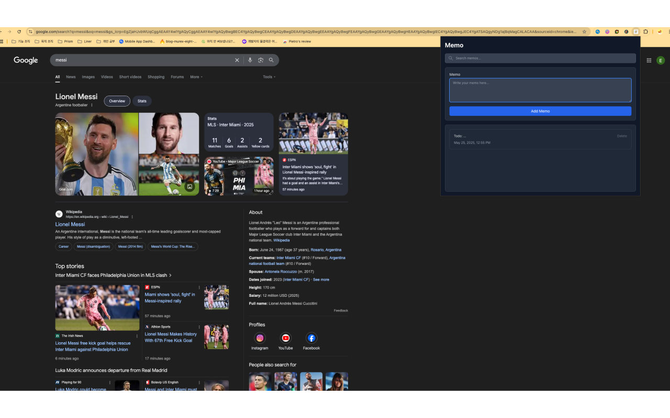This screenshot has width=670, height=418.
Task: Expand See more next to Dates joined
Action: coord(321,280)
